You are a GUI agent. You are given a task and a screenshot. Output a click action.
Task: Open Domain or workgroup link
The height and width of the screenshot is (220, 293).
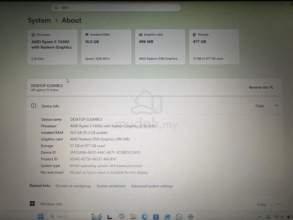(x=73, y=186)
